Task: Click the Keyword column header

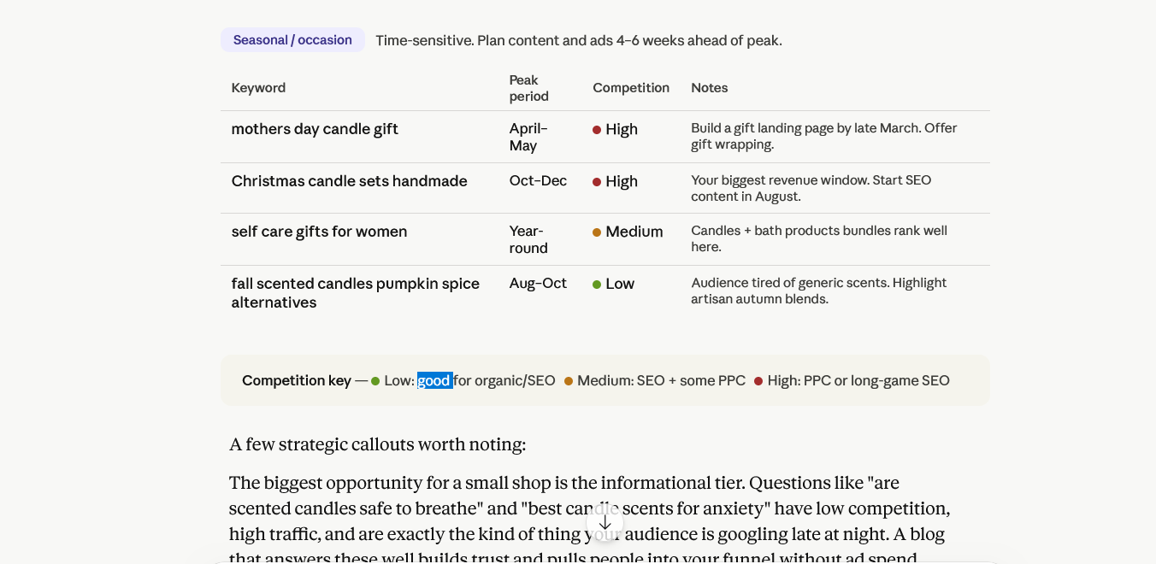Action: coord(258,88)
